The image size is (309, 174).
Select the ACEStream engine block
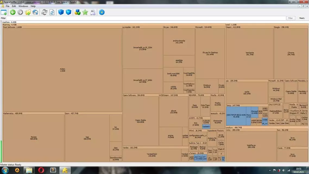point(171,136)
